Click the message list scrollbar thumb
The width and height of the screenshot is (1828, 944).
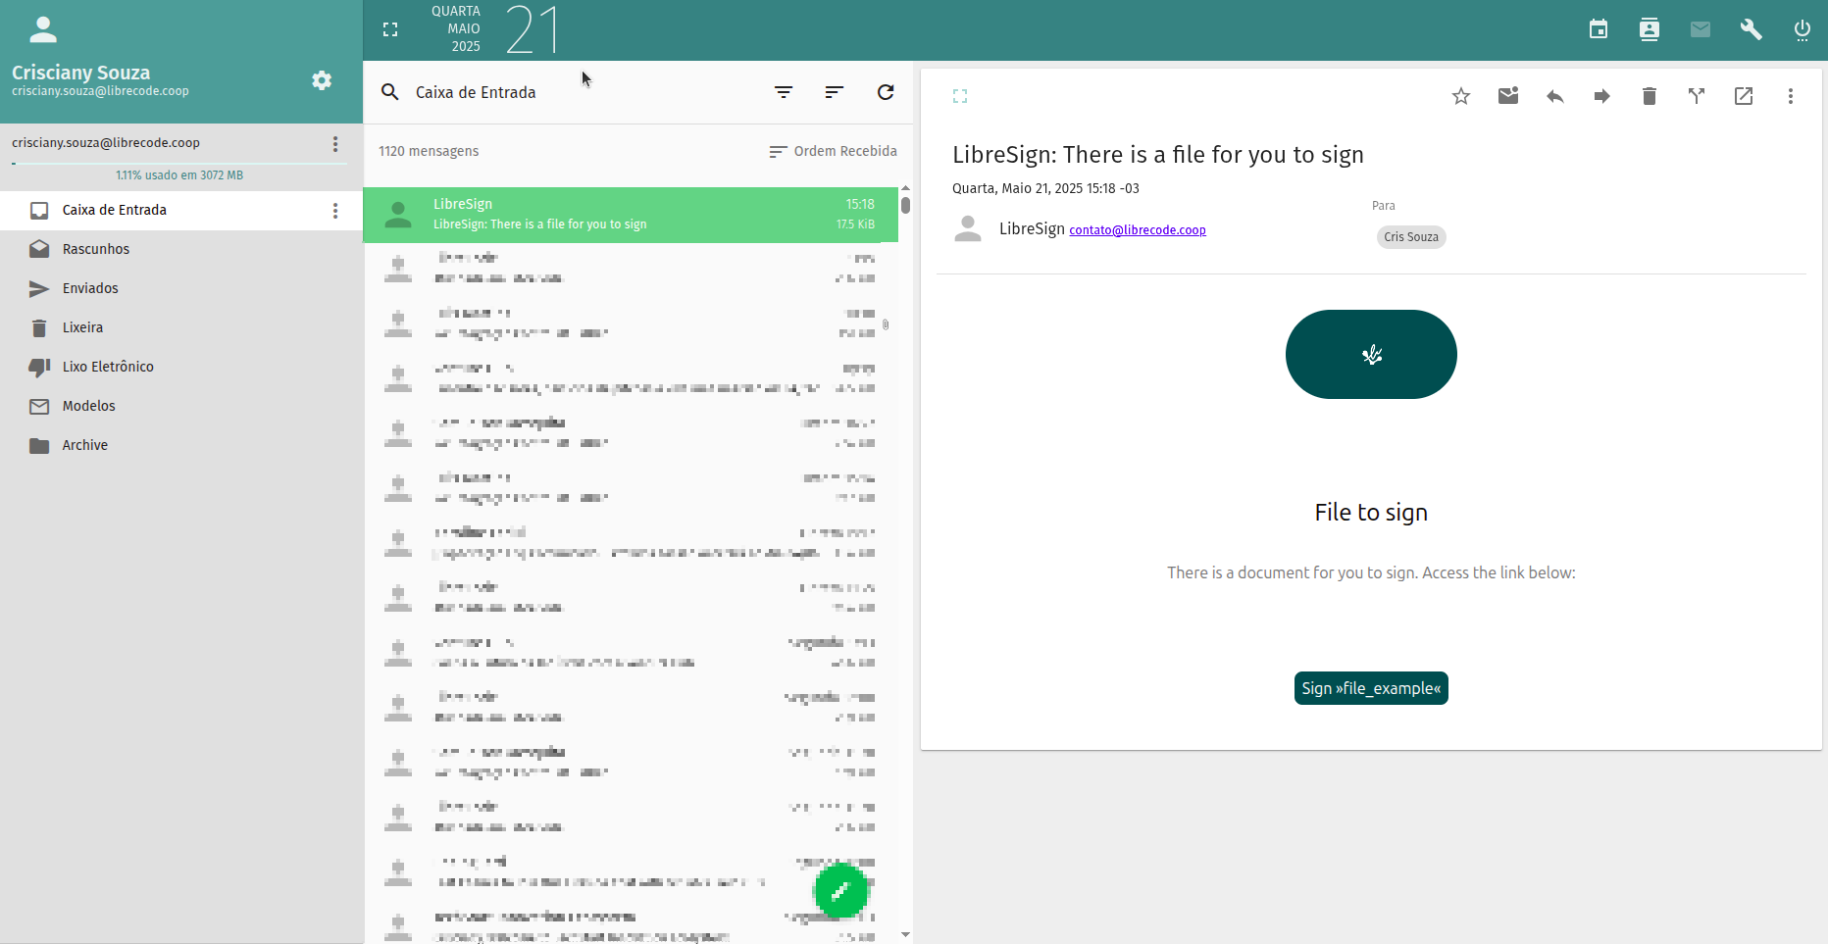[905, 205]
